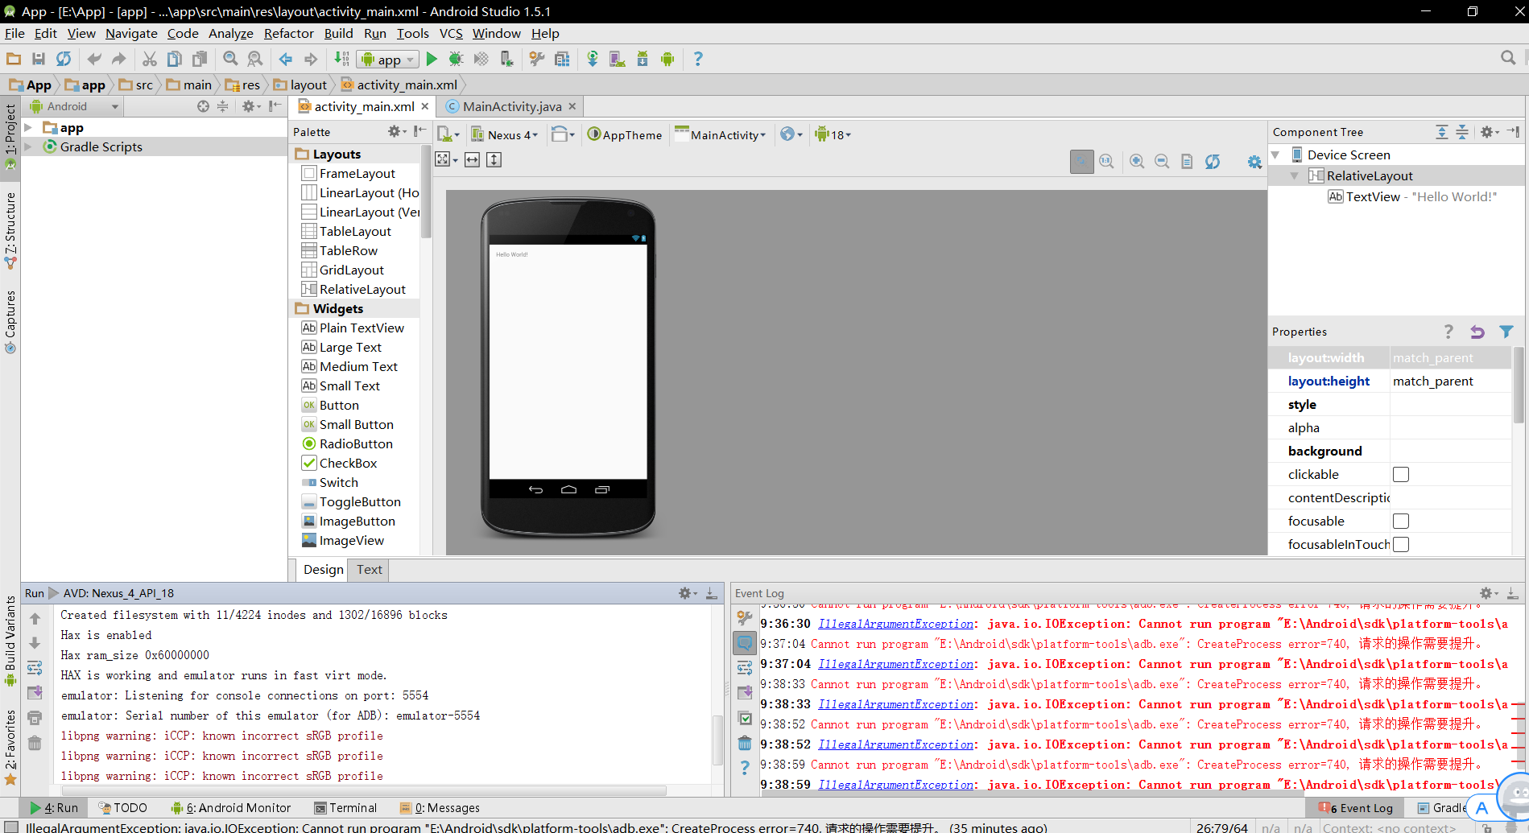
Task: Open the VCS menu
Action: click(x=451, y=33)
